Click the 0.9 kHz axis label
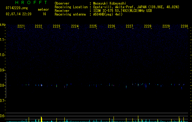This screenshot has height=122, width=192. click(2, 70)
